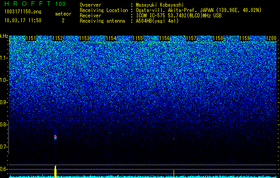Click the 0.8 frequency axis label
Viewport: 280px width, 178px height.
click(4, 125)
